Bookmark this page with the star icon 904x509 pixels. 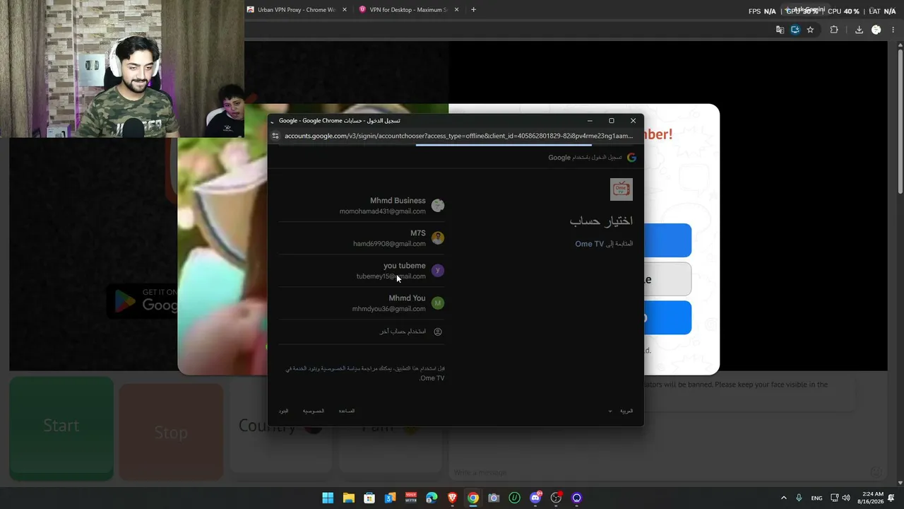tap(810, 30)
